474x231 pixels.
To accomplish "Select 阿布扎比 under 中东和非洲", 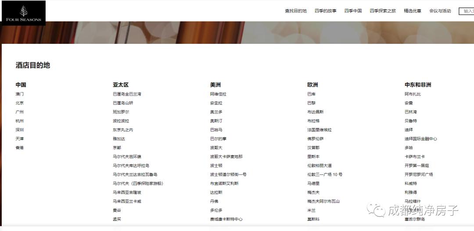I will point(413,94).
